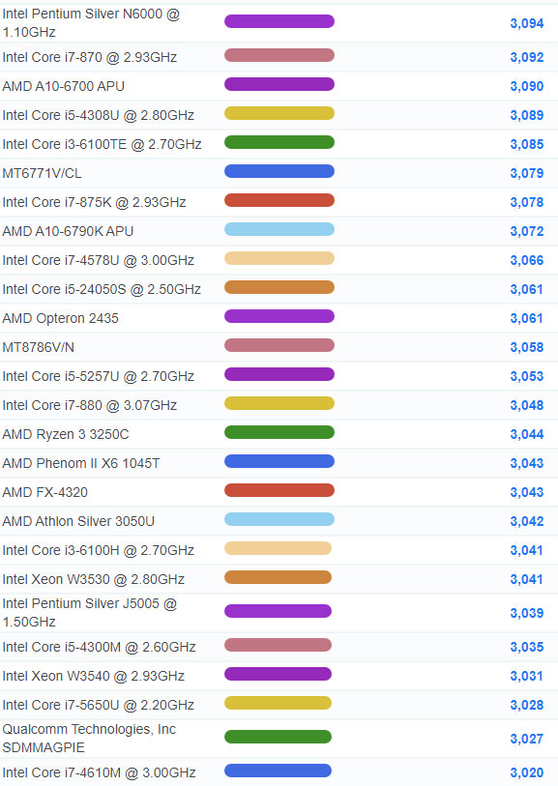Click score 3,079
The image size is (558, 786).
click(527, 173)
